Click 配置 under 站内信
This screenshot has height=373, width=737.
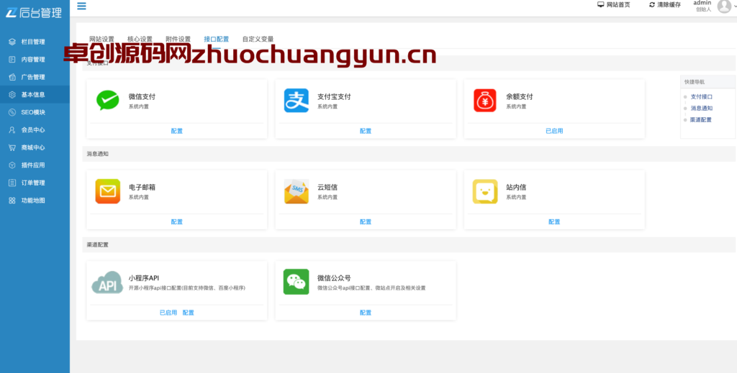(554, 222)
